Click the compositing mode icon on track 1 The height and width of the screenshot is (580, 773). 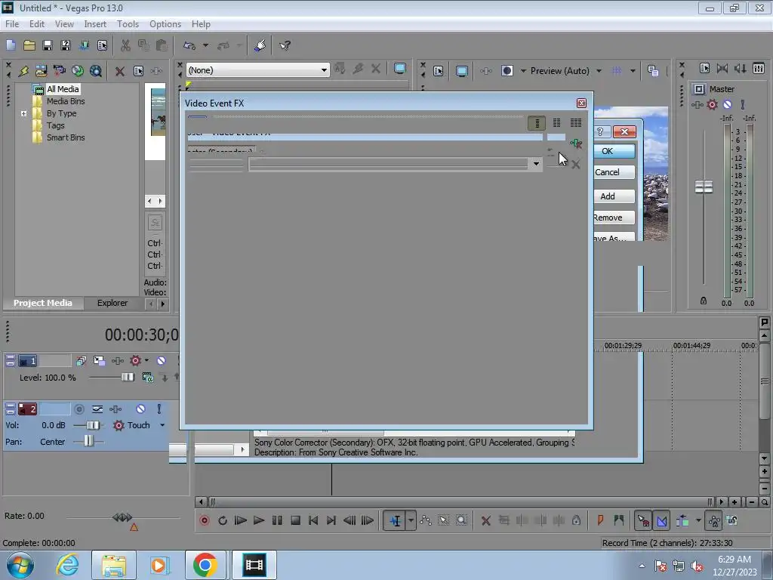(x=147, y=378)
